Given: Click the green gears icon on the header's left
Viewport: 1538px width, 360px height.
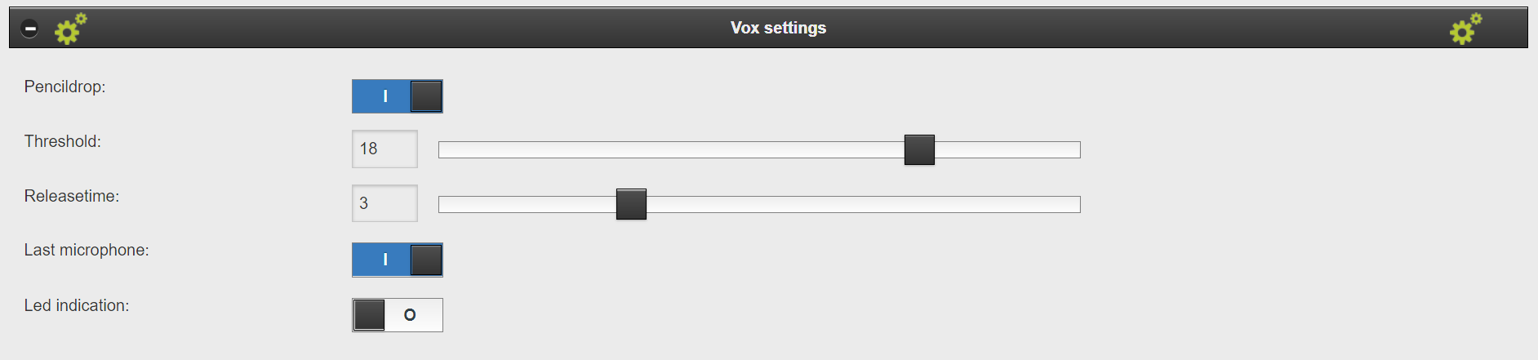Looking at the screenshot, I should pyautogui.click(x=70, y=29).
